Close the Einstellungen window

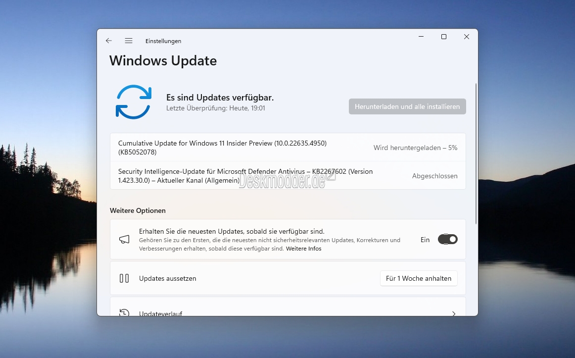coord(467,37)
